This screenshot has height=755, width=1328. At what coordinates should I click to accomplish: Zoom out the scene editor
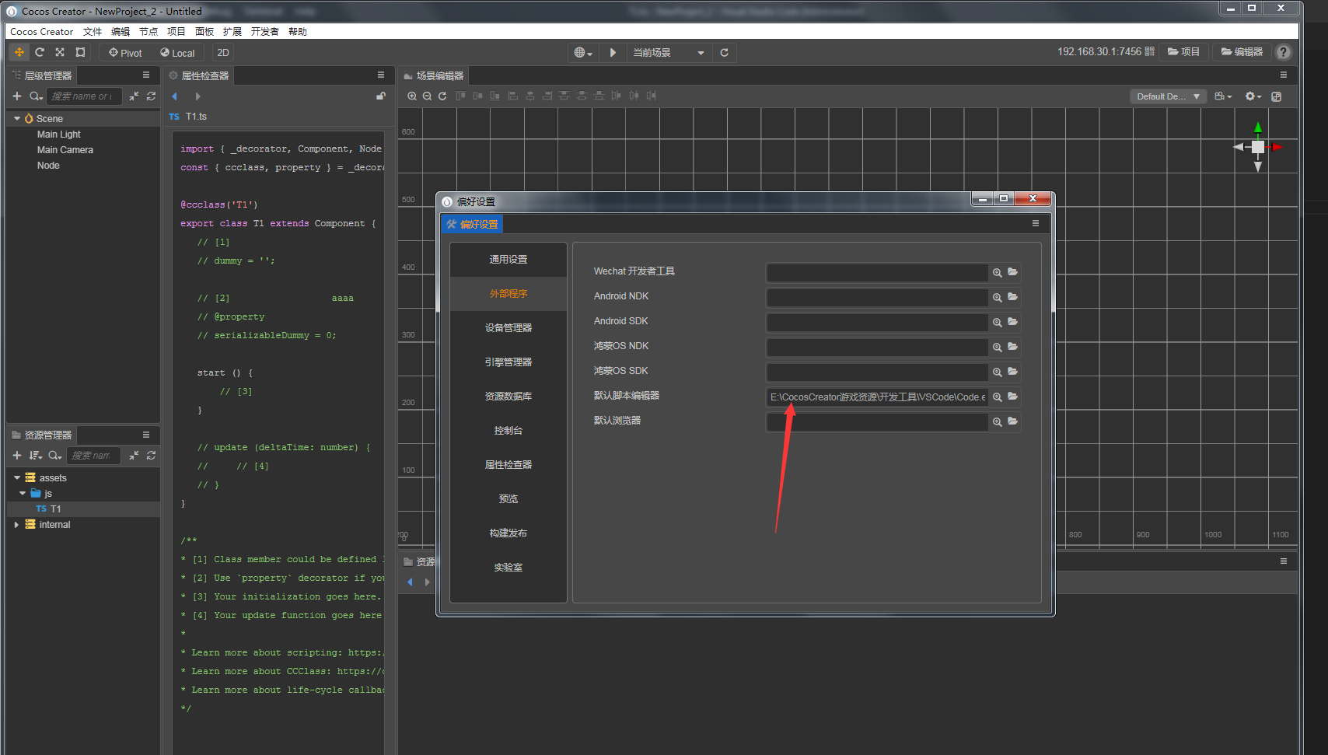point(427,96)
